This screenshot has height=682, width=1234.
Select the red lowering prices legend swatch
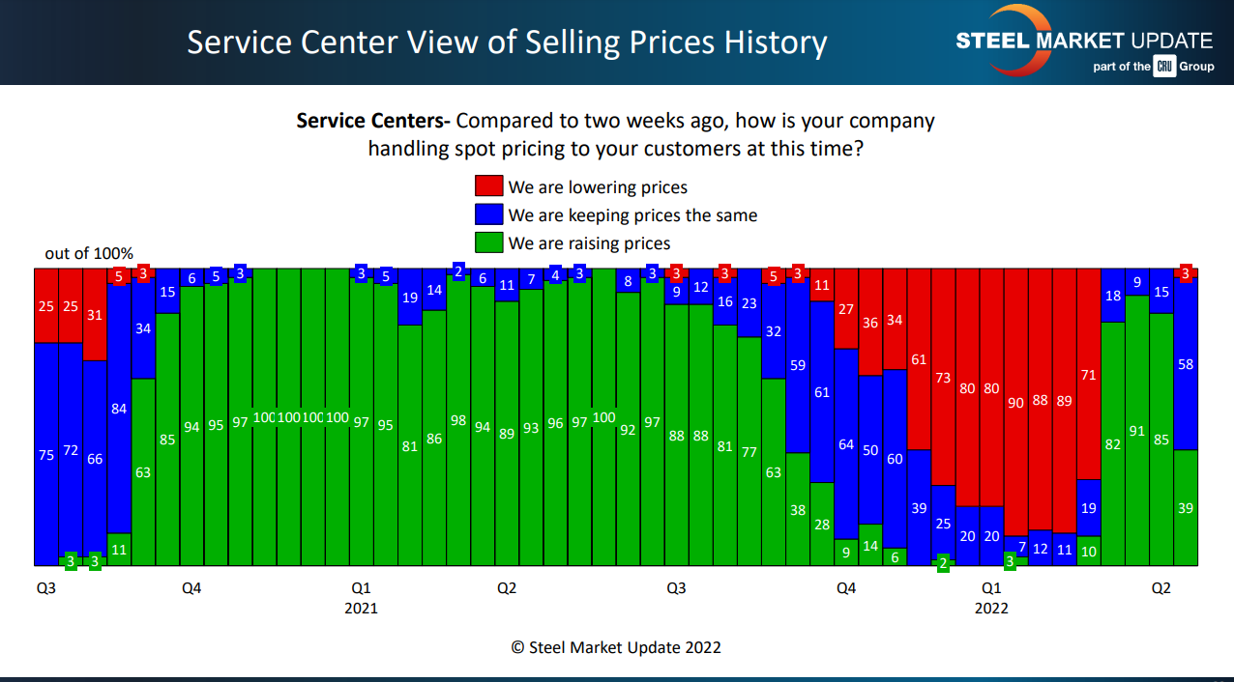(488, 187)
